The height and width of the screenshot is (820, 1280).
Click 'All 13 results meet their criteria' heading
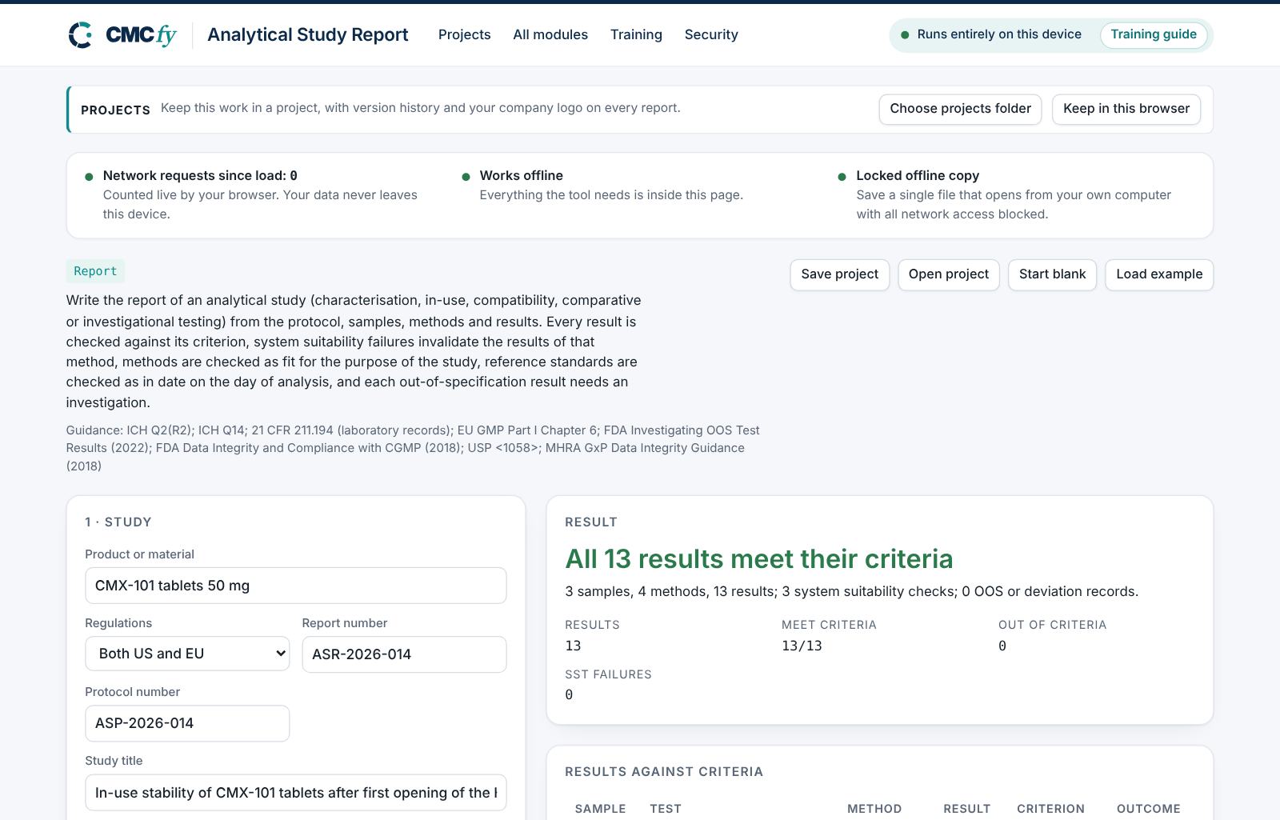(x=758, y=558)
